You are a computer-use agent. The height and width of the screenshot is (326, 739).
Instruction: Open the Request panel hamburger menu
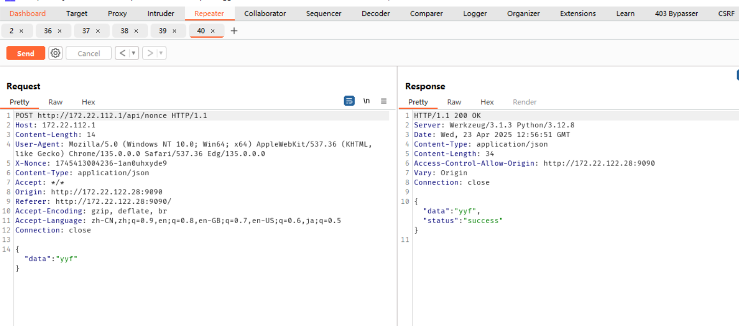pos(384,101)
